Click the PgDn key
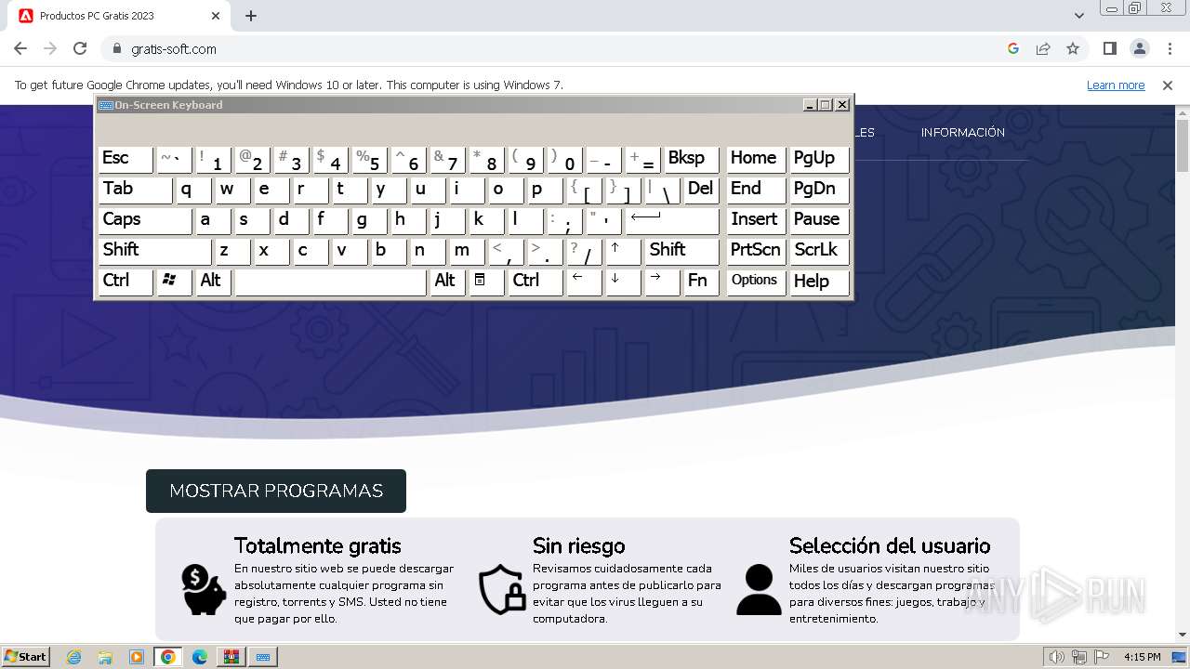The height and width of the screenshot is (669, 1190). point(819,190)
